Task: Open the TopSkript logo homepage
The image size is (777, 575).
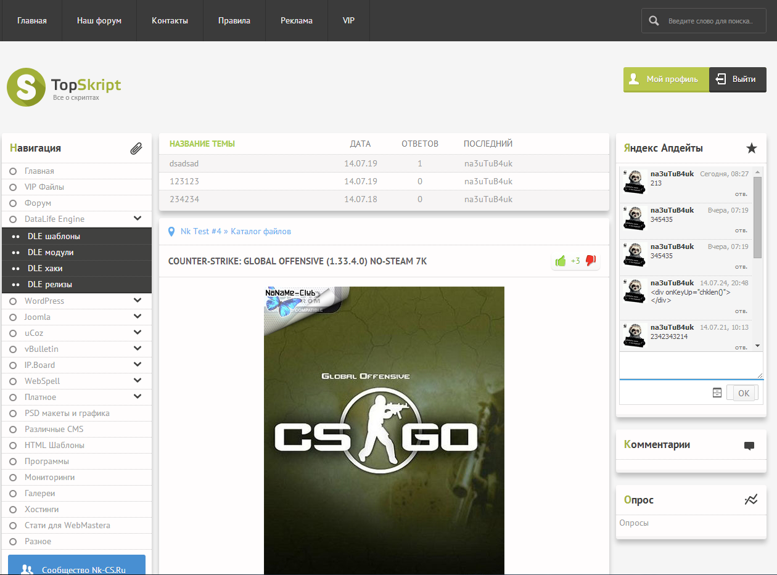Action: pyautogui.click(x=64, y=87)
